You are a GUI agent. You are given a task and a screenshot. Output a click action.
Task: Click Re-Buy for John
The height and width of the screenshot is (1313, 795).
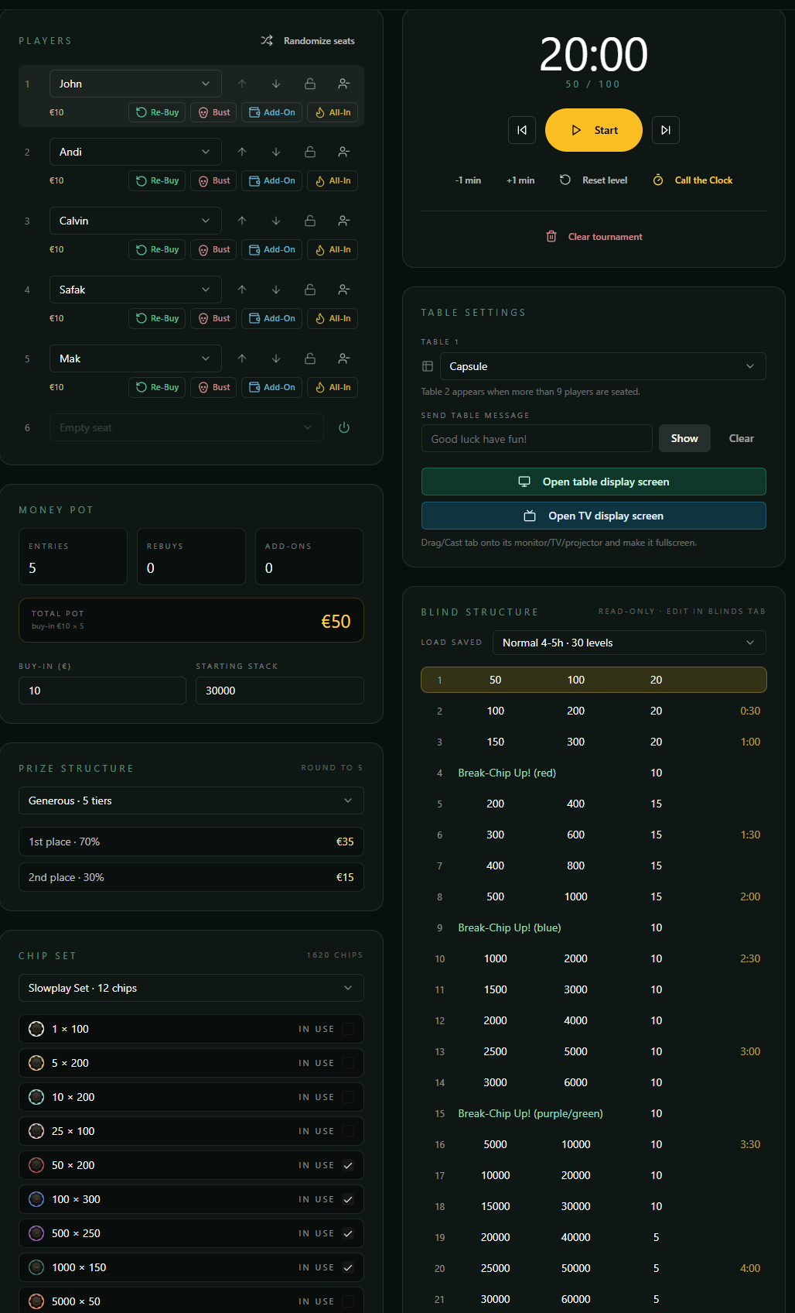[157, 112]
